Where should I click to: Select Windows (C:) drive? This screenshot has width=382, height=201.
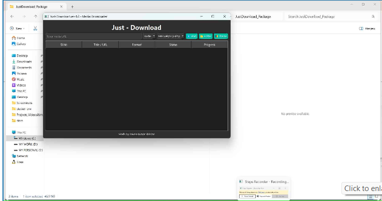coord(27,138)
